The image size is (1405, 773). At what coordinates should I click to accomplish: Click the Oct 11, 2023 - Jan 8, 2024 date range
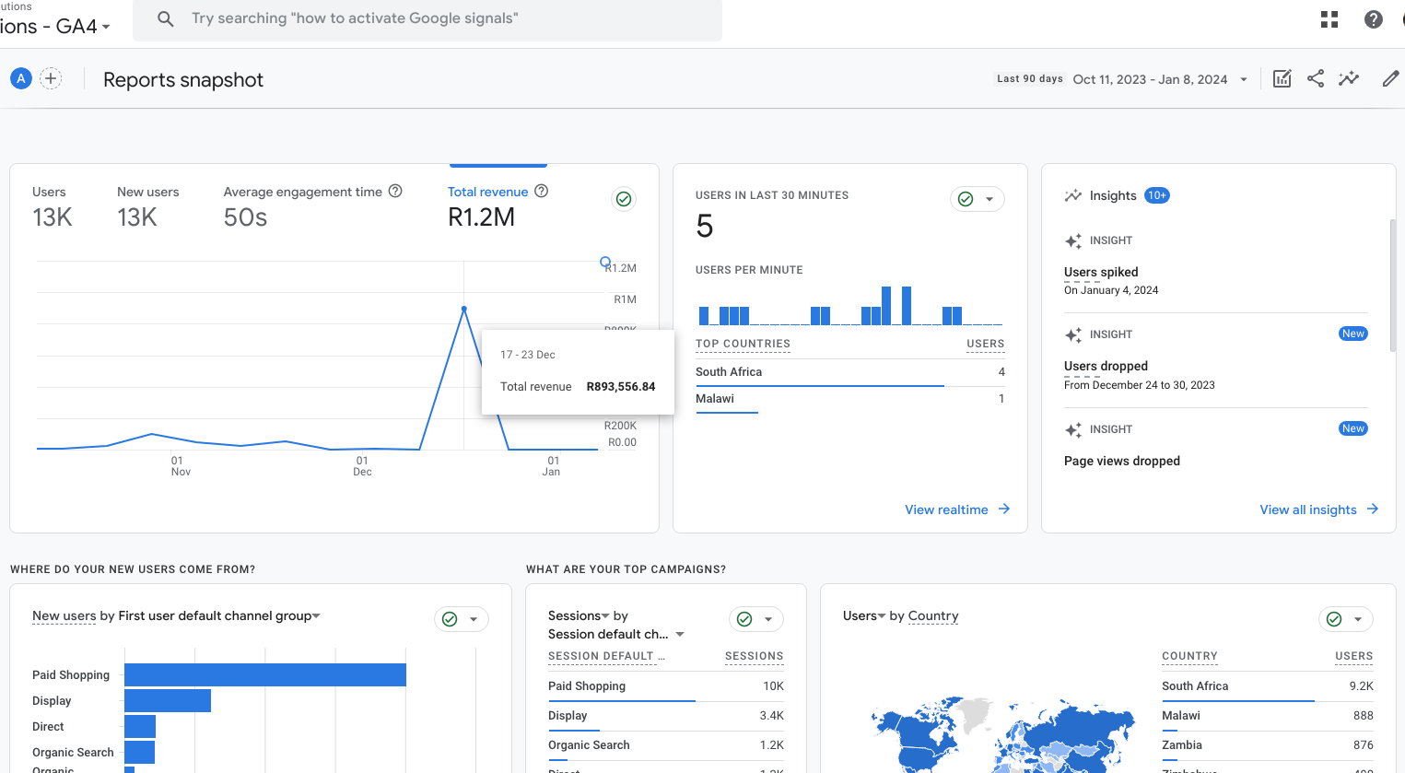(1150, 79)
